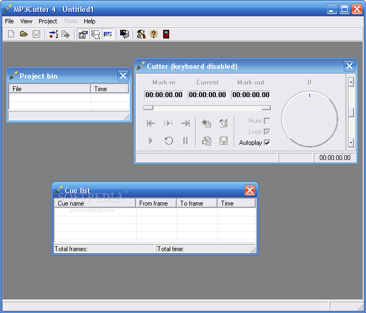Close the Project bin window
This screenshot has width=366, height=313.
(123, 76)
